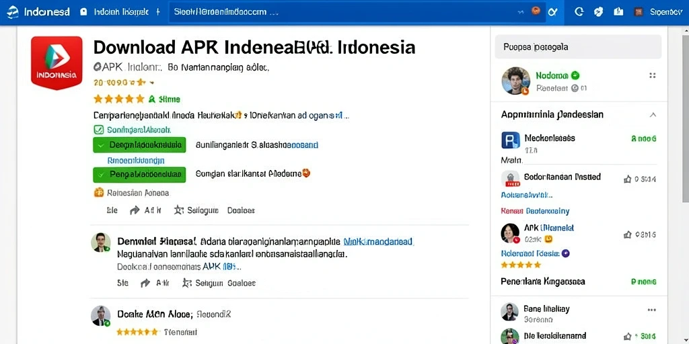Like the bottom sidebar entry with thumbs-up
This screenshot has width=689, height=344.
(x=628, y=337)
